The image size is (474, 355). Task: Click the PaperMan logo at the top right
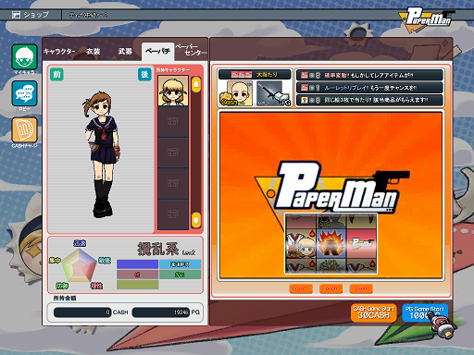point(427,19)
